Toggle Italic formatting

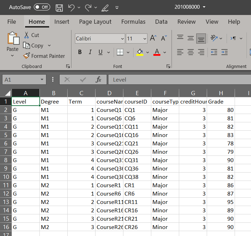[x=90, y=52]
